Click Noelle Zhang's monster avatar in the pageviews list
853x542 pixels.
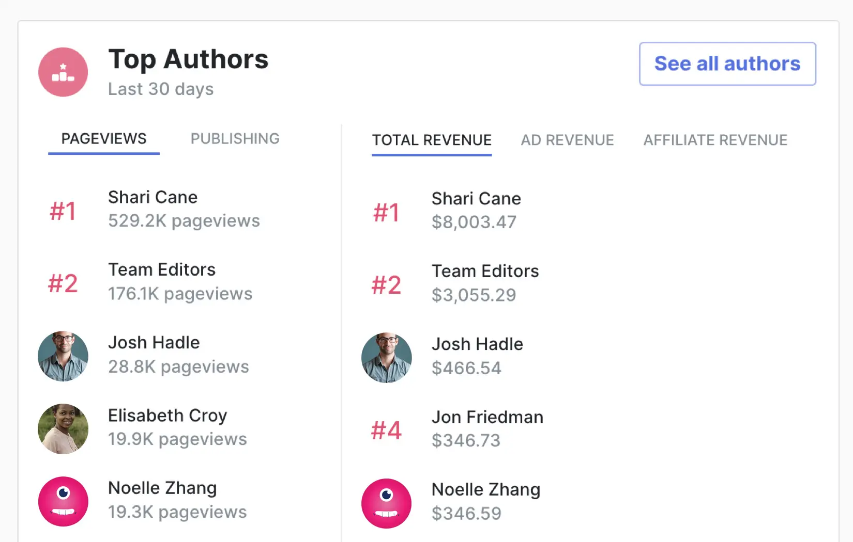tap(63, 501)
